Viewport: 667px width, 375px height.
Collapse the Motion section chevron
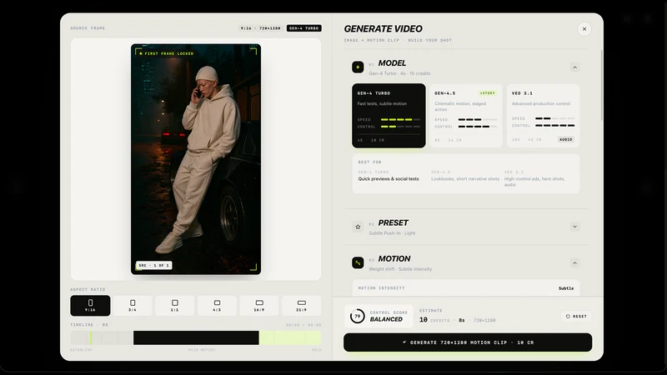point(574,263)
